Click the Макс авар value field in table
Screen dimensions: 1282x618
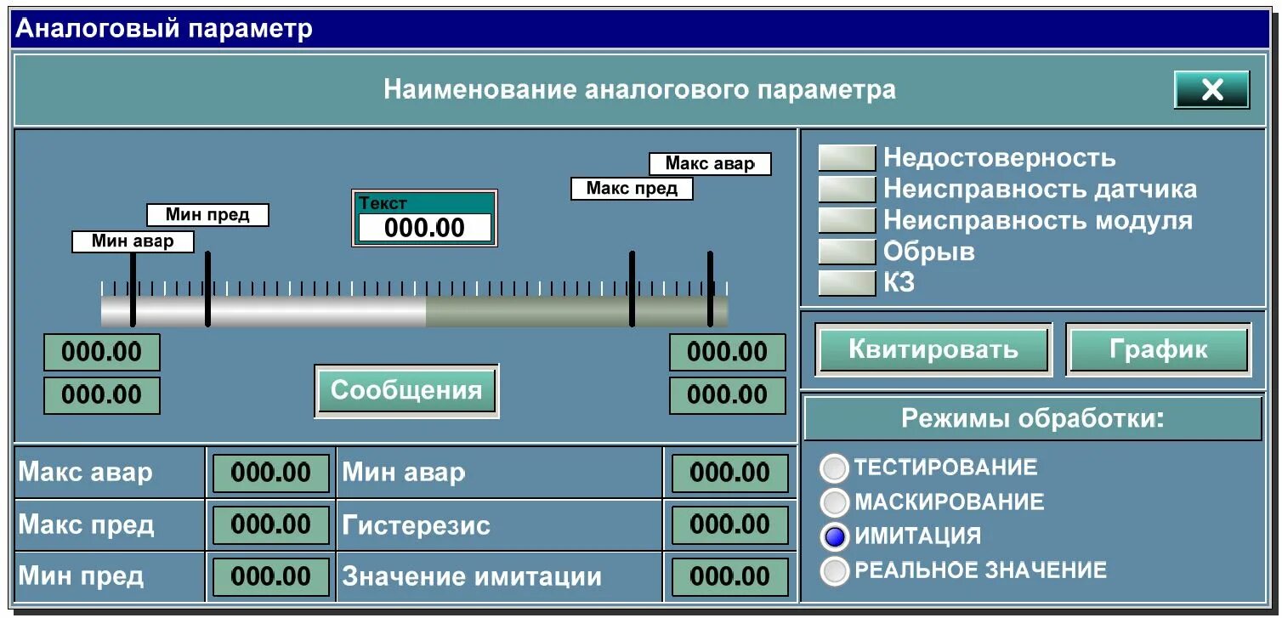pyautogui.click(x=270, y=473)
